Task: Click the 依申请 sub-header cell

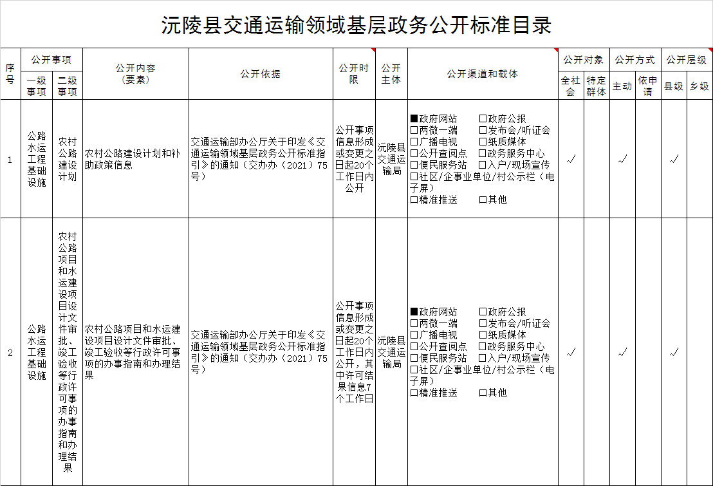Action: pyautogui.click(x=648, y=86)
